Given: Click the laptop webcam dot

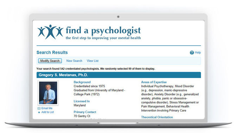Looking at the screenshot, I should (118, 17).
